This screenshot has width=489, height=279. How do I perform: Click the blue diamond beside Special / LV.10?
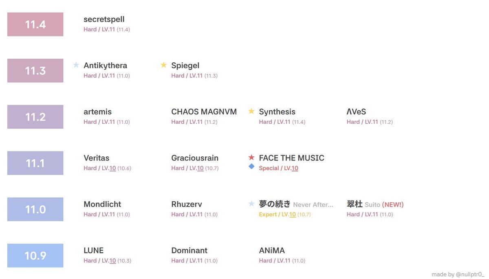251,166
